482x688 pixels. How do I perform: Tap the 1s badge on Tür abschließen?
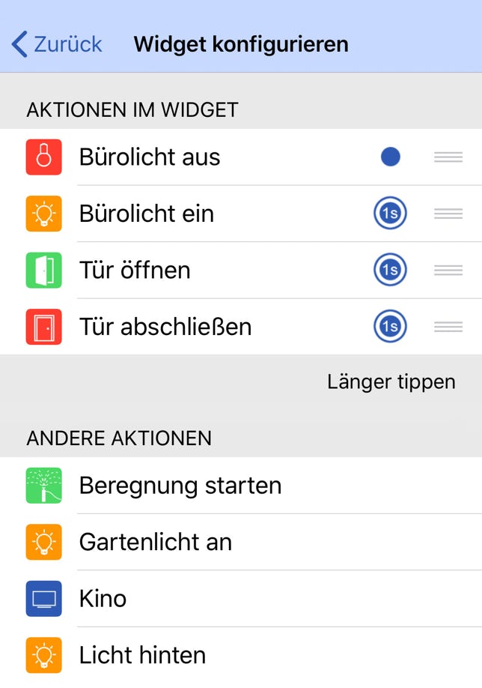coord(390,327)
